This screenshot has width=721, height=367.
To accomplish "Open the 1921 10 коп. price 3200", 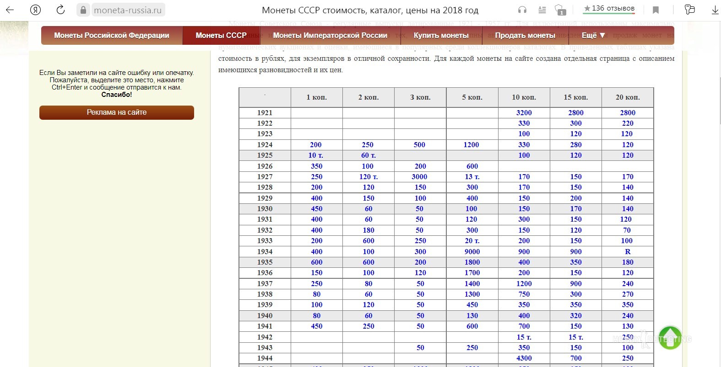I will pyautogui.click(x=524, y=112).
